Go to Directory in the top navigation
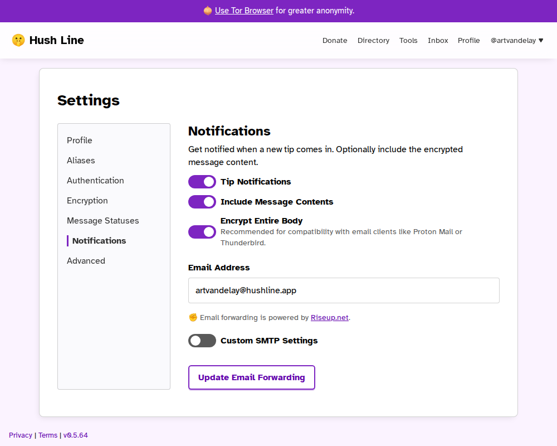Screen dimensions: 557x446 (373, 40)
